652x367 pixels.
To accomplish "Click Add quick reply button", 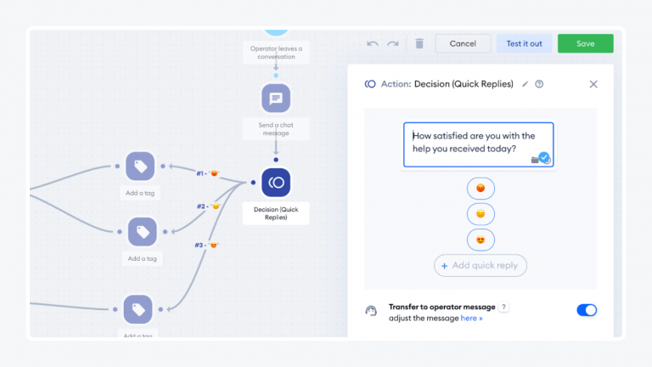I will click(481, 265).
